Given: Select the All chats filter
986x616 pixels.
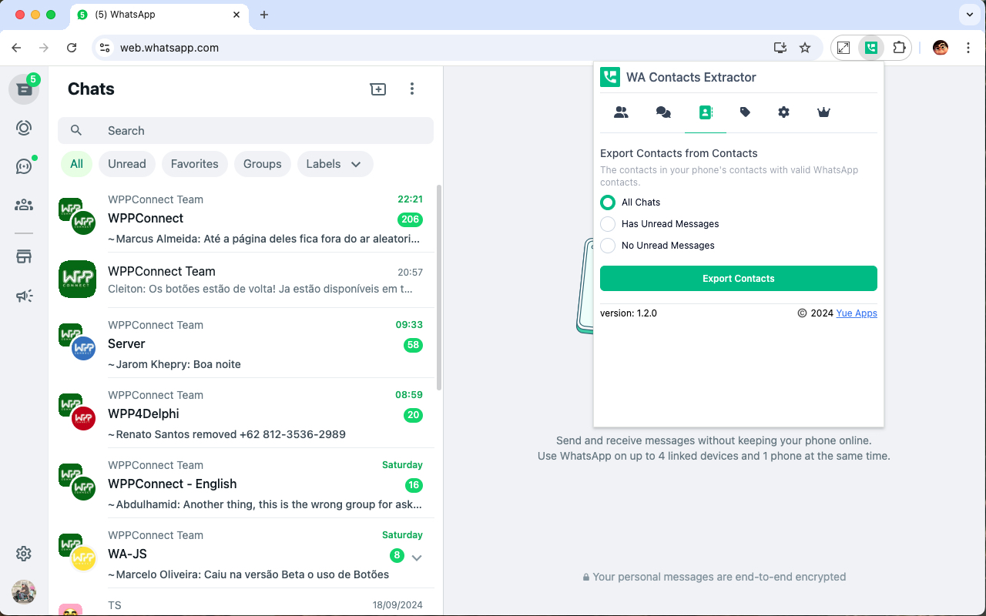Looking at the screenshot, I should click(x=77, y=164).
